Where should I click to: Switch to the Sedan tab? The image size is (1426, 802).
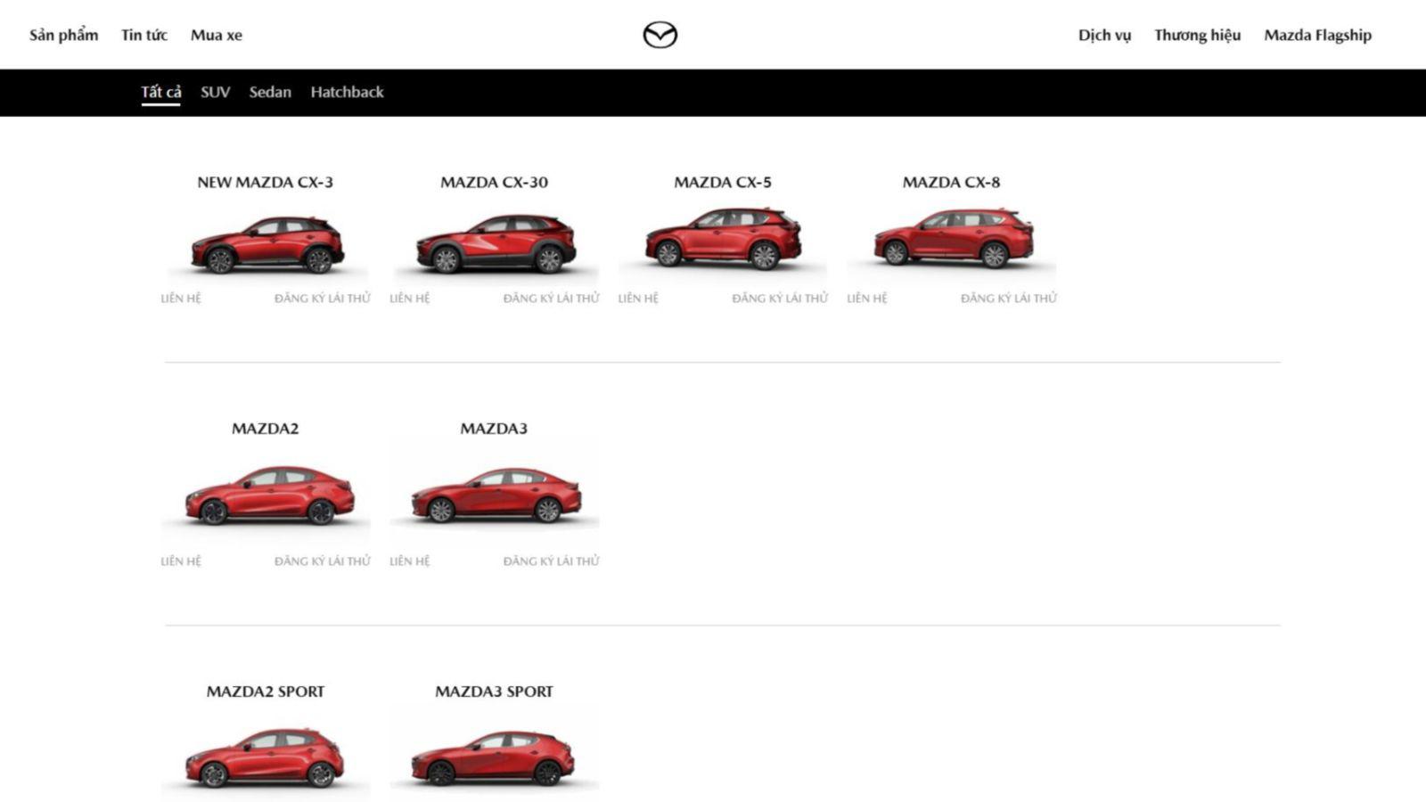[x=269, y=91]
